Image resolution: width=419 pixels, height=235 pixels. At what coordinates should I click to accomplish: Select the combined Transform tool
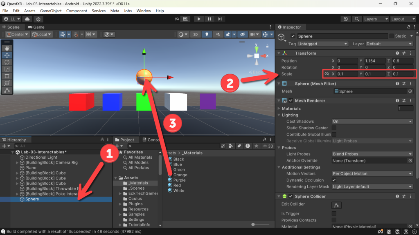pyautogui.click(x=7, y=83)
